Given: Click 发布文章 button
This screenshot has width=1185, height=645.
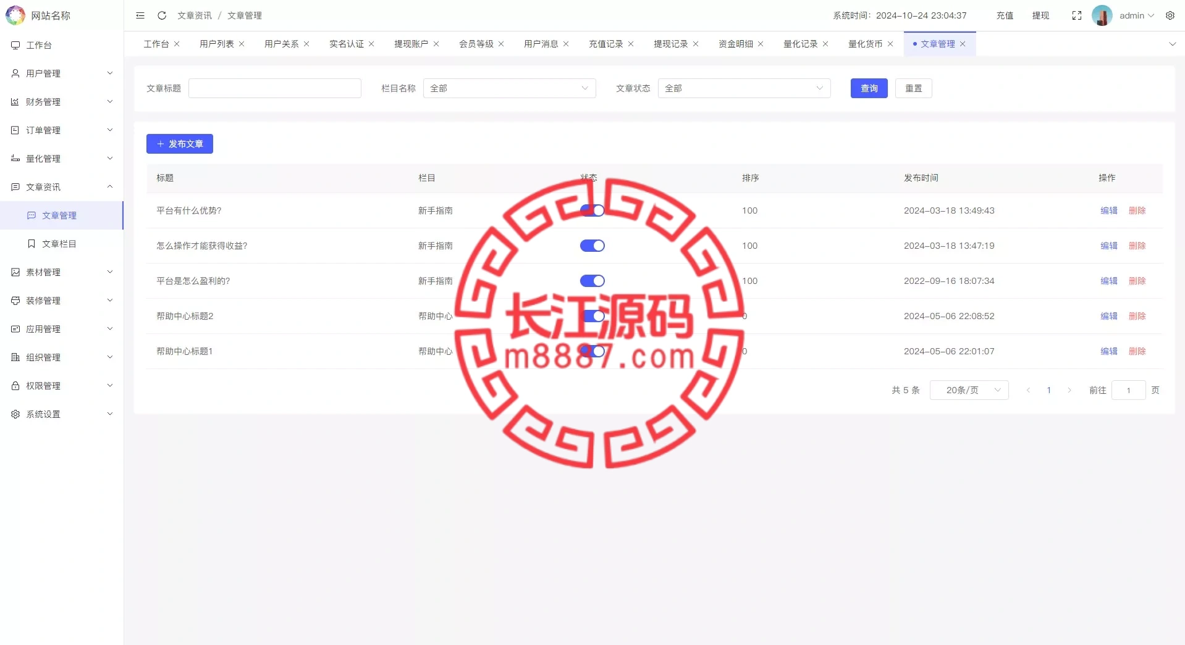Looking at the screenshot, I should click(180, 144).
